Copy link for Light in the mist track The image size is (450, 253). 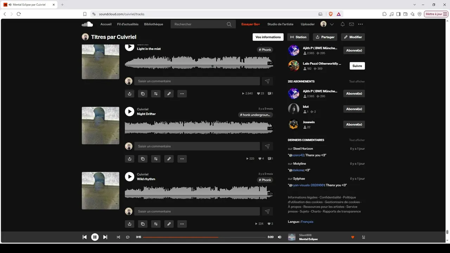(142, 93)
